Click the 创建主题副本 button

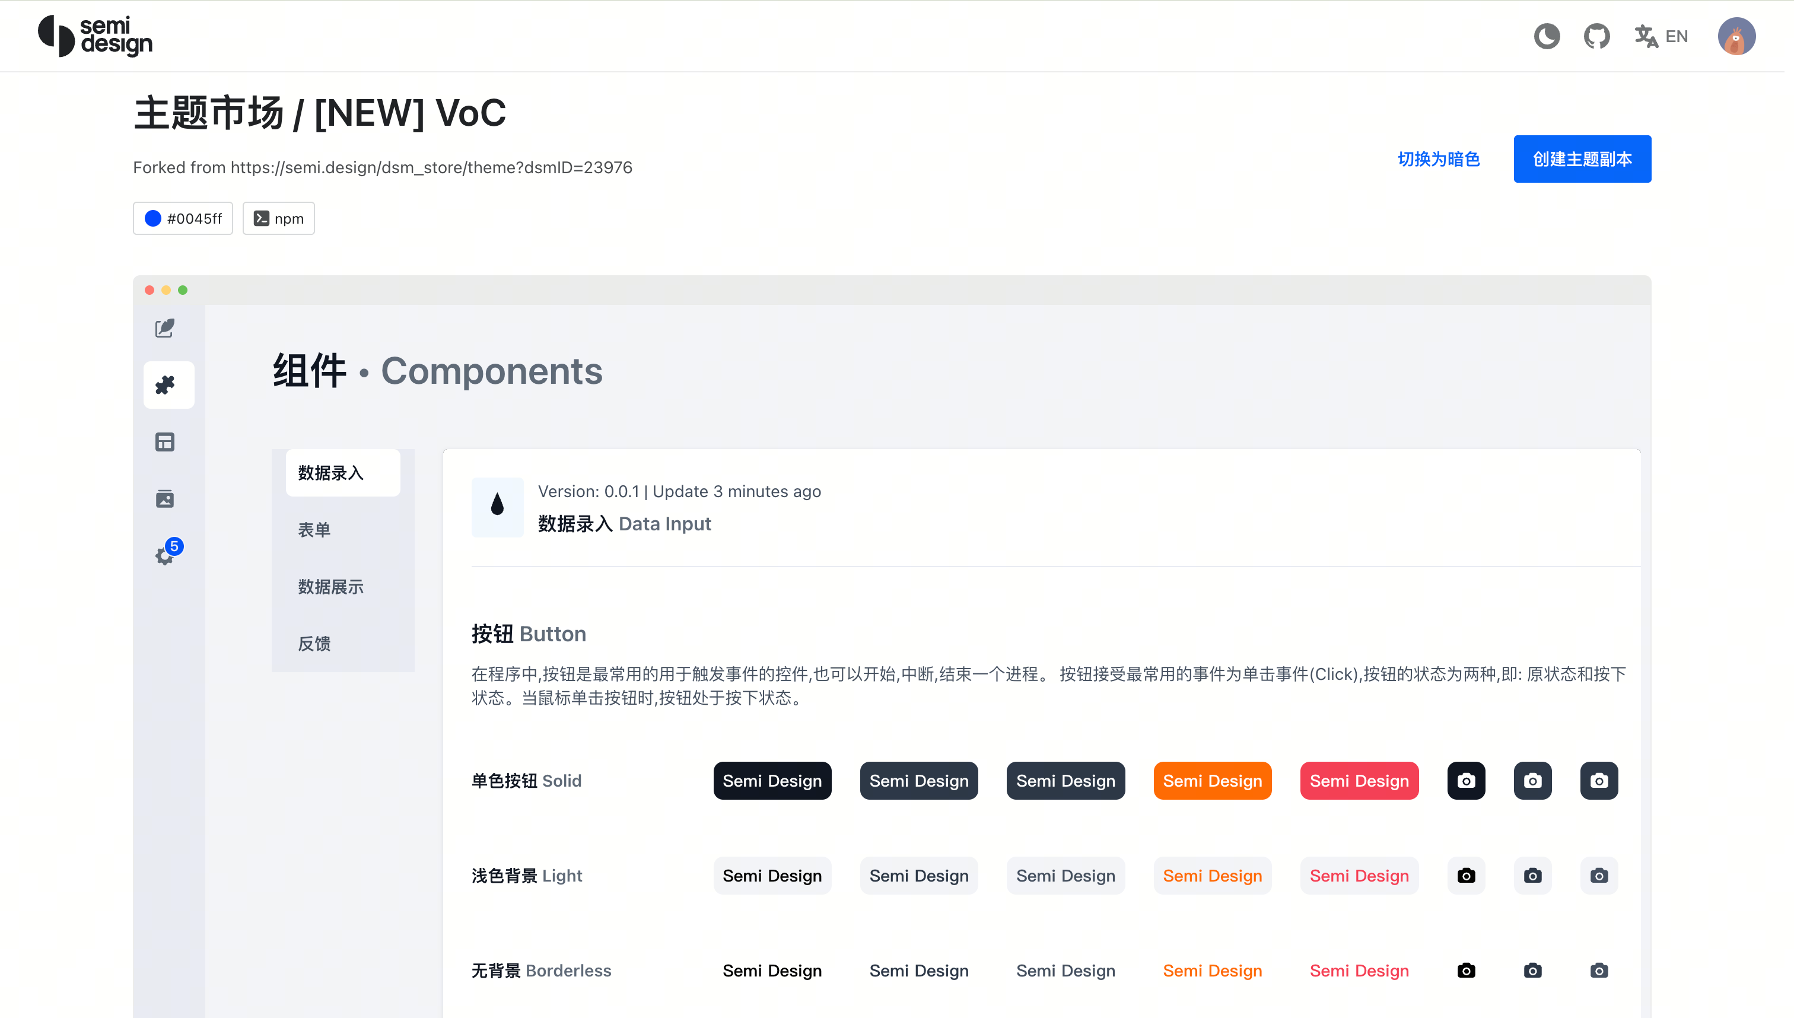(1582, 159)
